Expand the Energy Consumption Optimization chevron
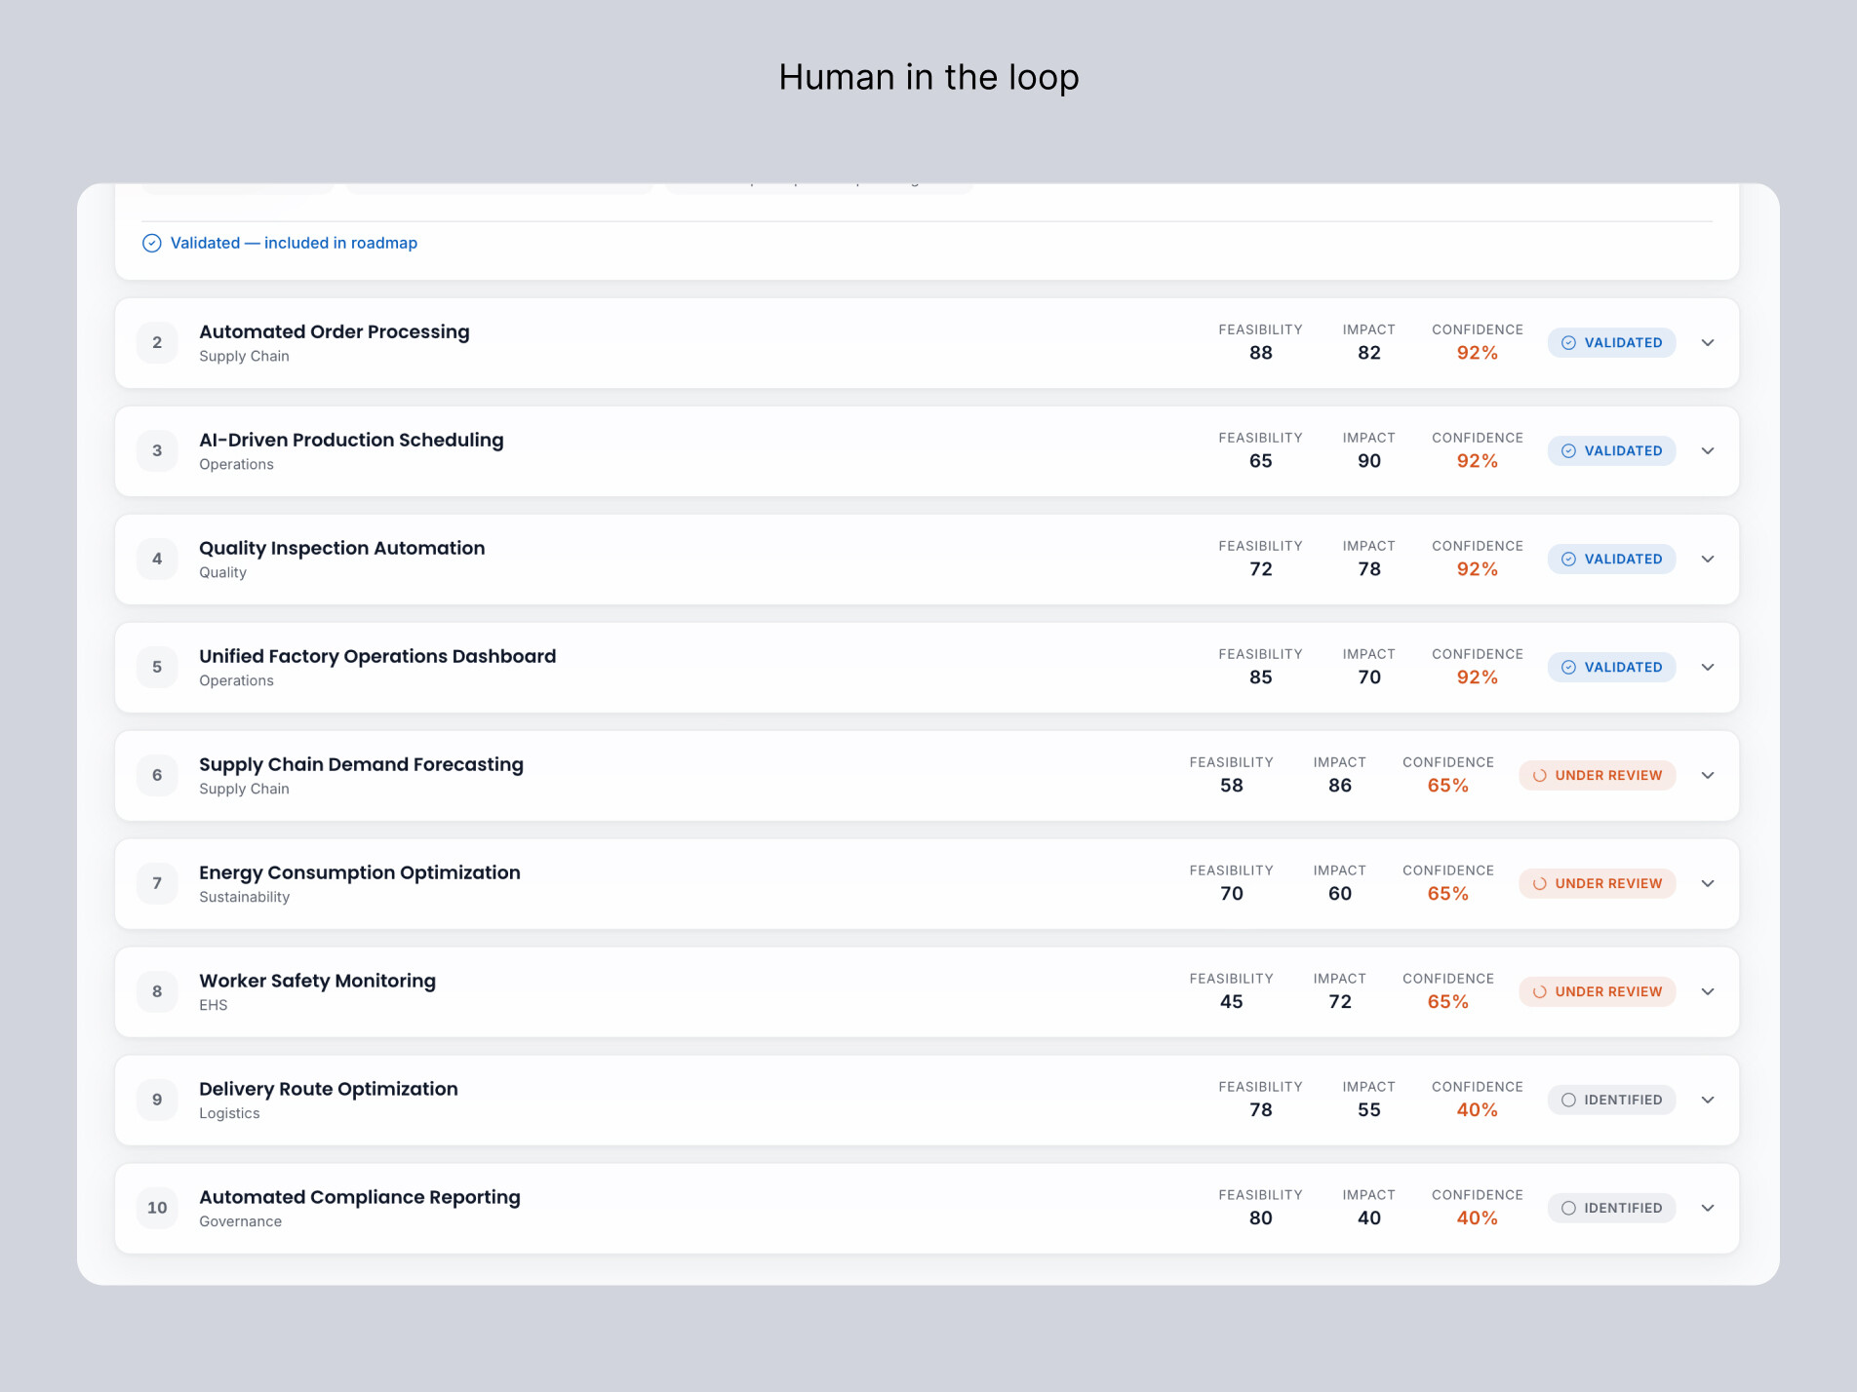This screenshot has width=1857, height=1392. pos(1708,884)
